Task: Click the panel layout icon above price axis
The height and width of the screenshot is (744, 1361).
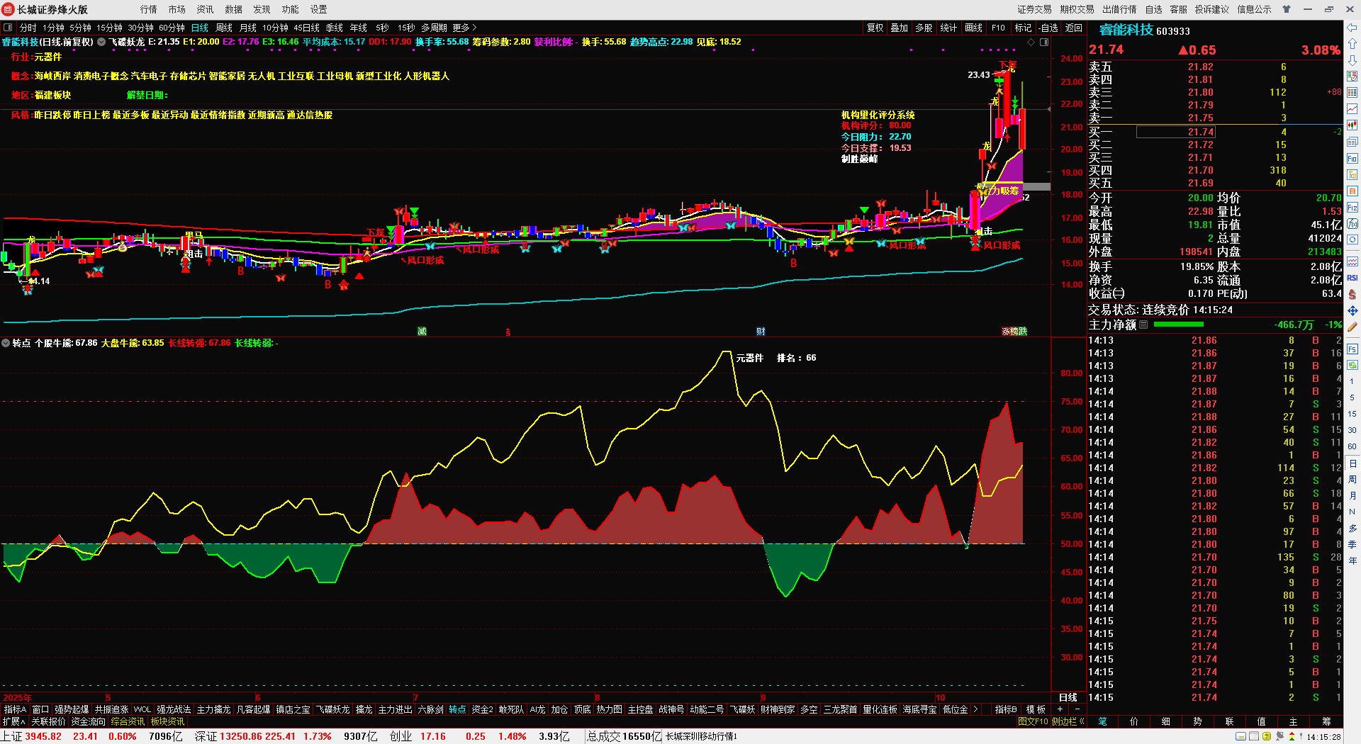Action: (x=1044, y=43)
